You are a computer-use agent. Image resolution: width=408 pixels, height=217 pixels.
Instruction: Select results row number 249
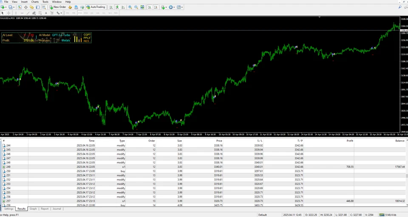pyautogui.click(x=204, y=167)
